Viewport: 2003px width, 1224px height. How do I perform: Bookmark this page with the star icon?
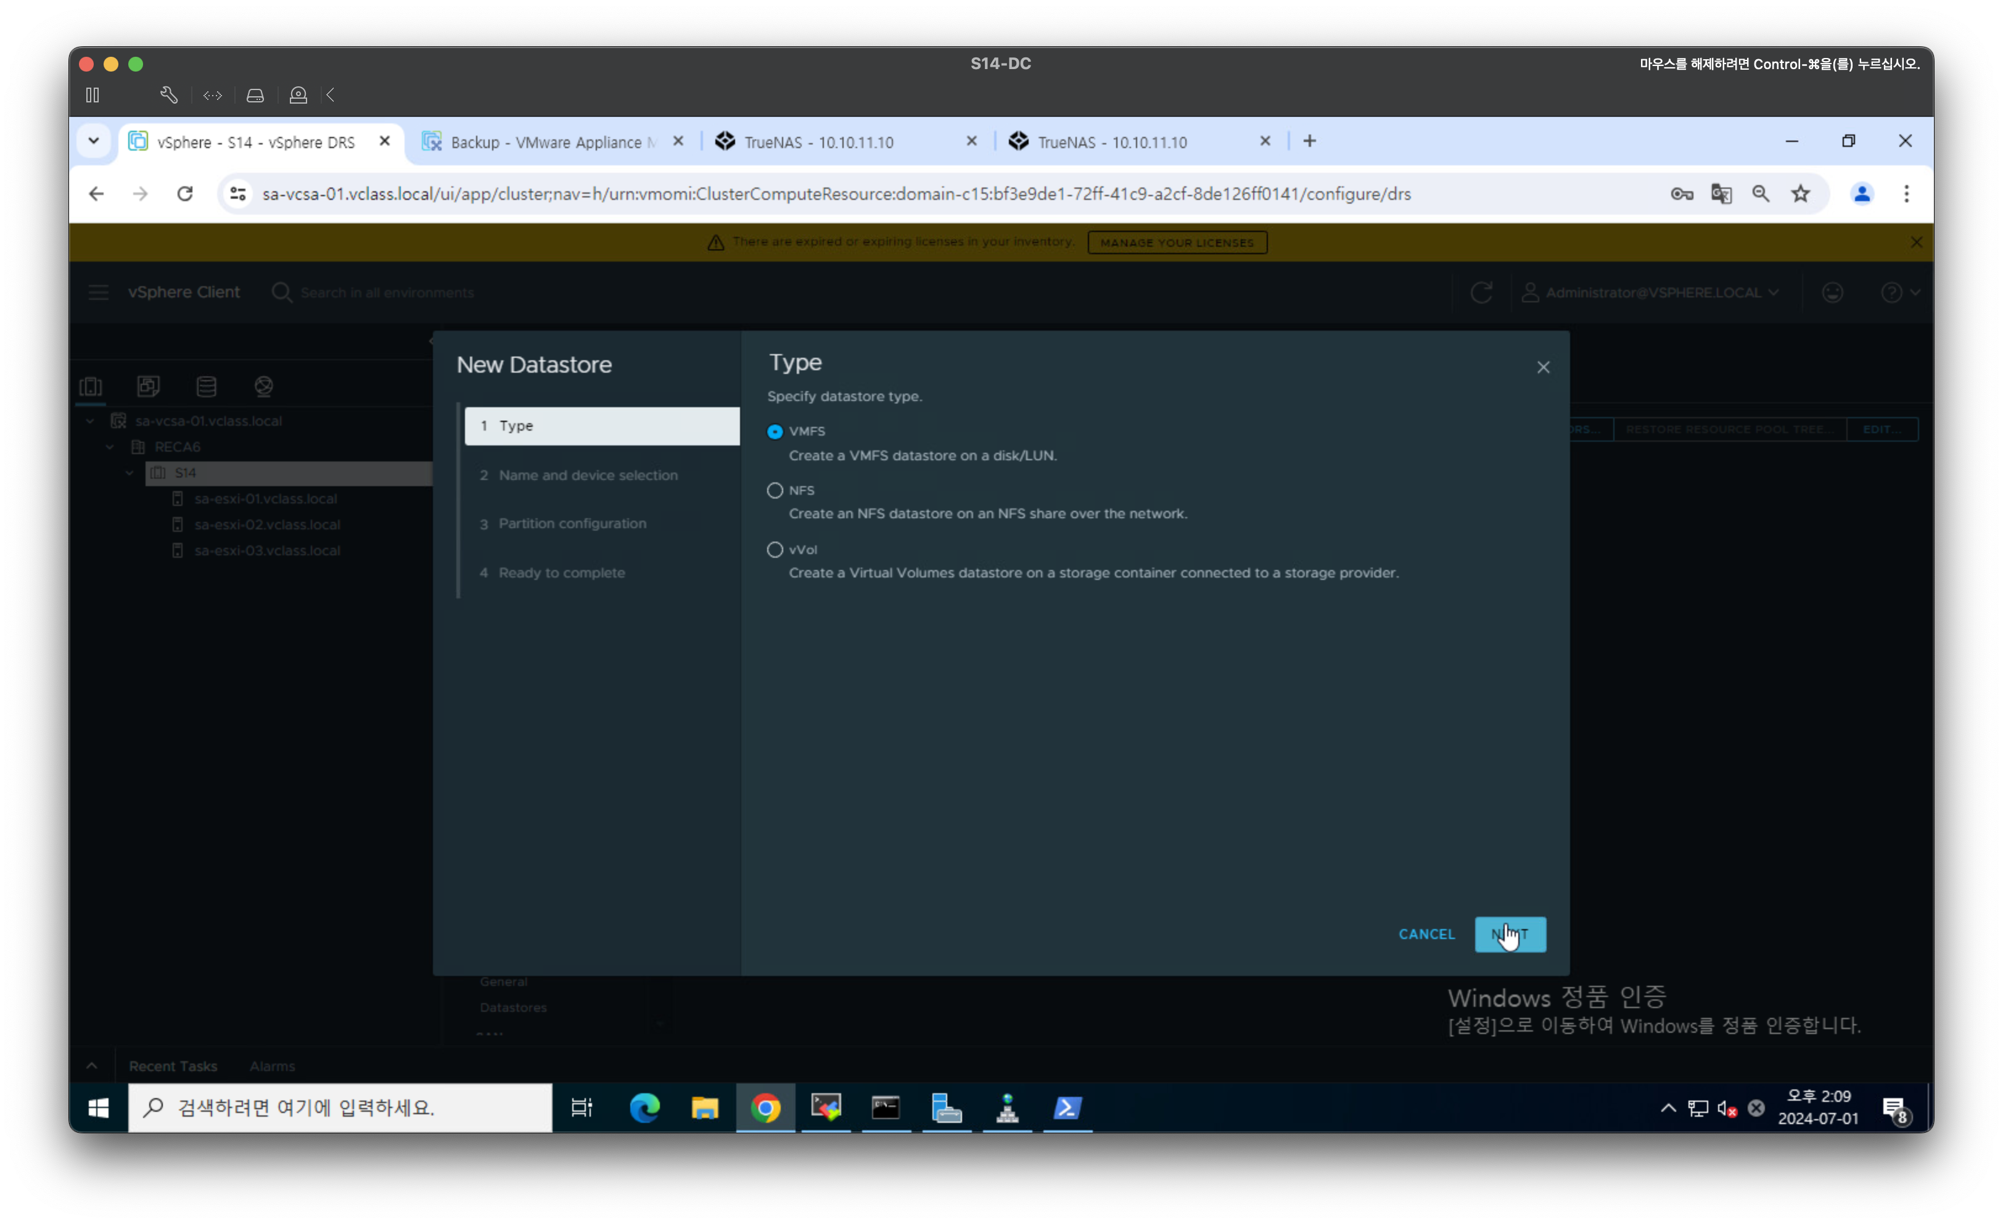click(1801, 194)
